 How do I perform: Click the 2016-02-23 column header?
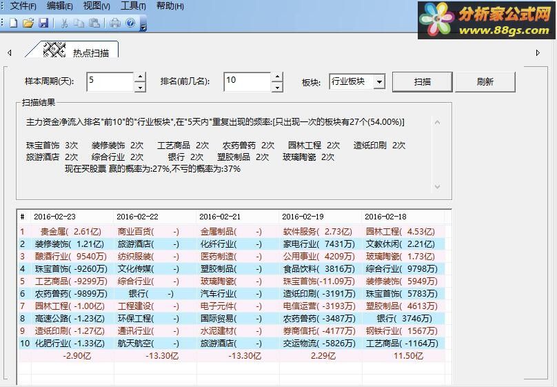72,217
